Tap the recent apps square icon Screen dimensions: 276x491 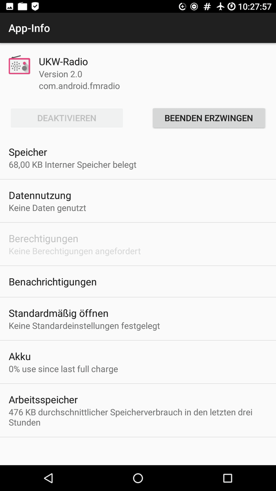[x=227, y=478]
